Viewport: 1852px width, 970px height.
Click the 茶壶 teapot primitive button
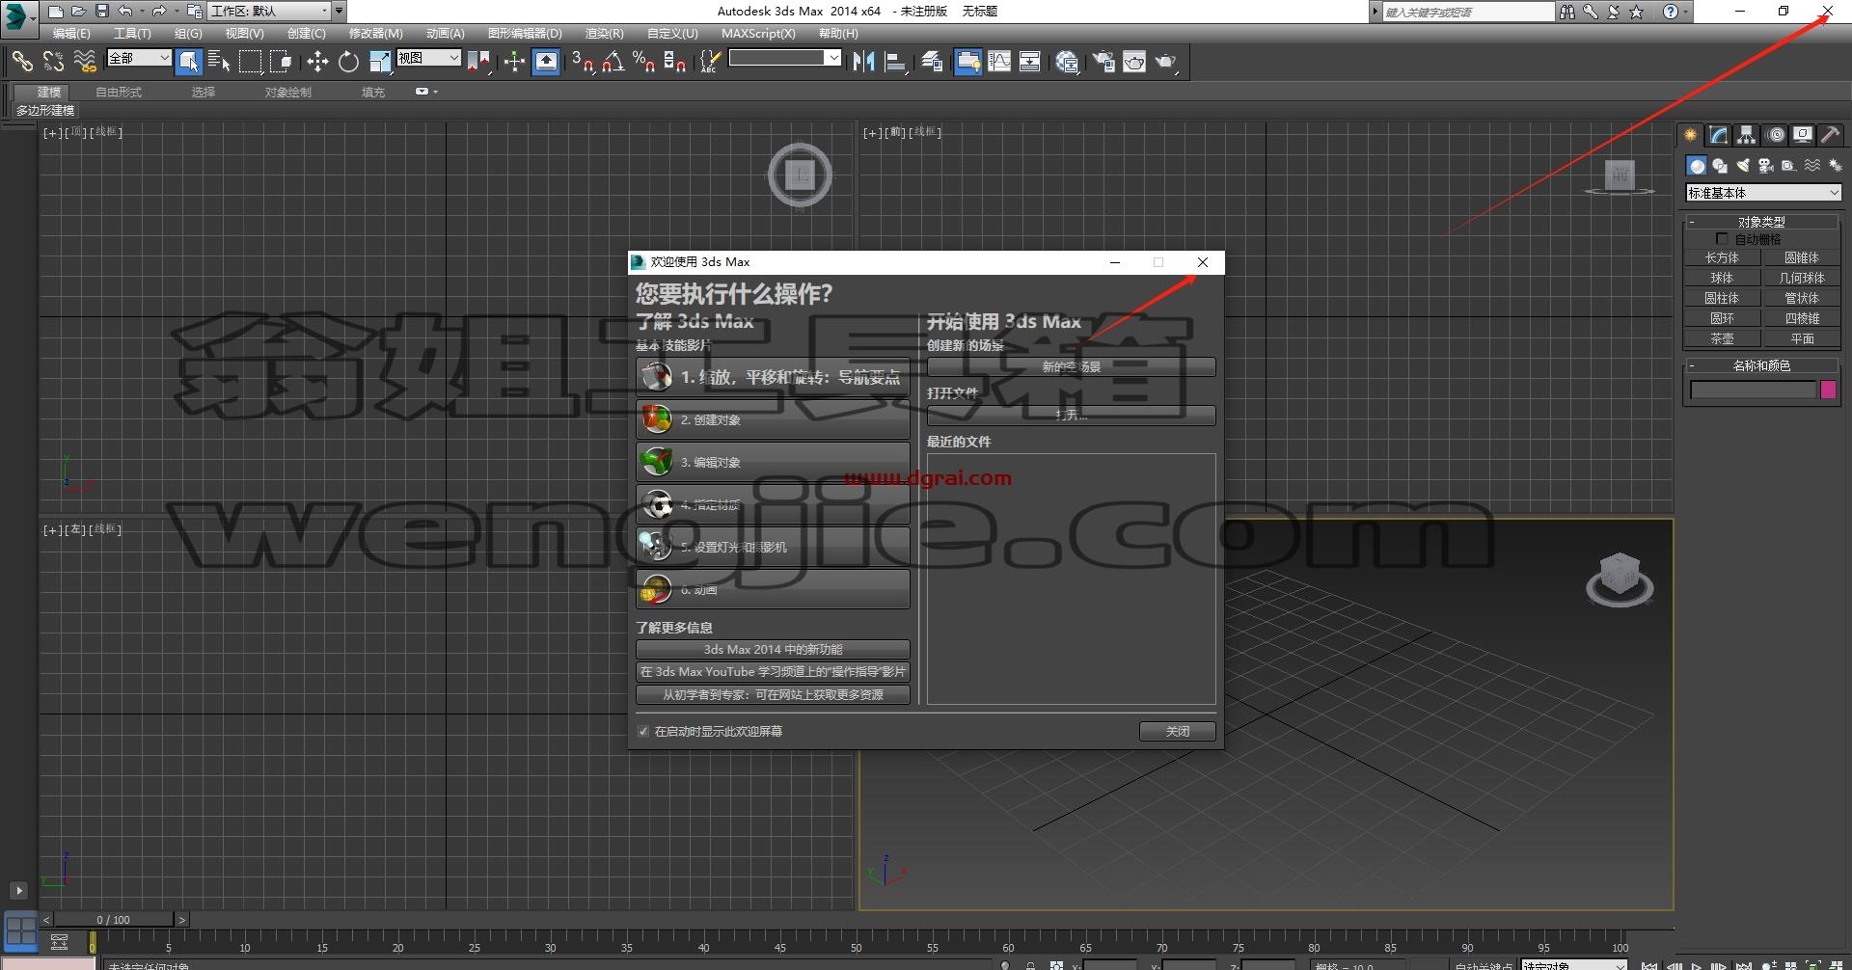click(1722, 338)
